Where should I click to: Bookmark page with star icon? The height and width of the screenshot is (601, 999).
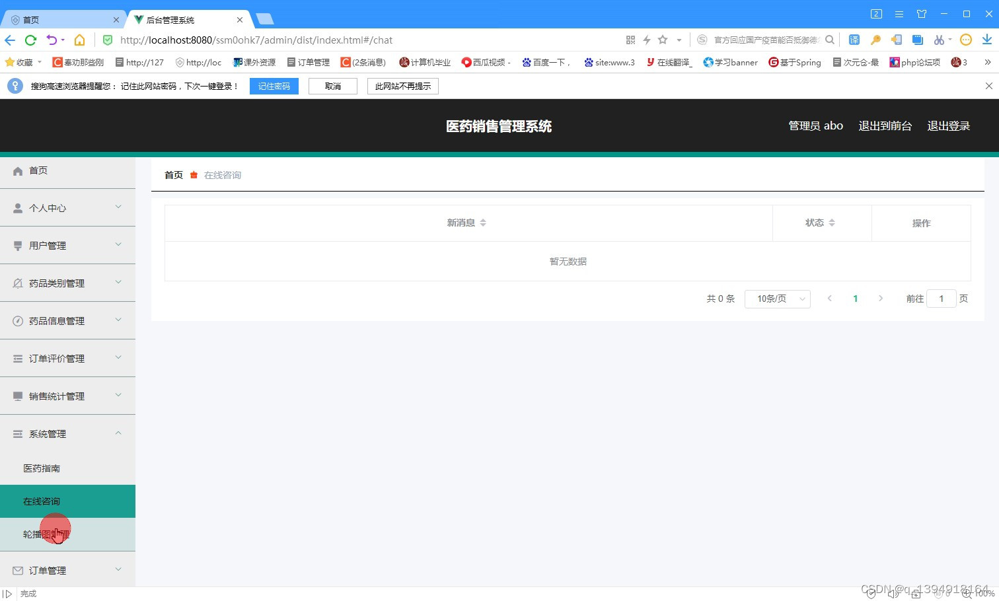pyautogui.click(x=663, y=40)
